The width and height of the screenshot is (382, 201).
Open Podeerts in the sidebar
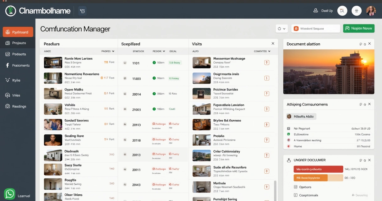[x=18, y=54]
